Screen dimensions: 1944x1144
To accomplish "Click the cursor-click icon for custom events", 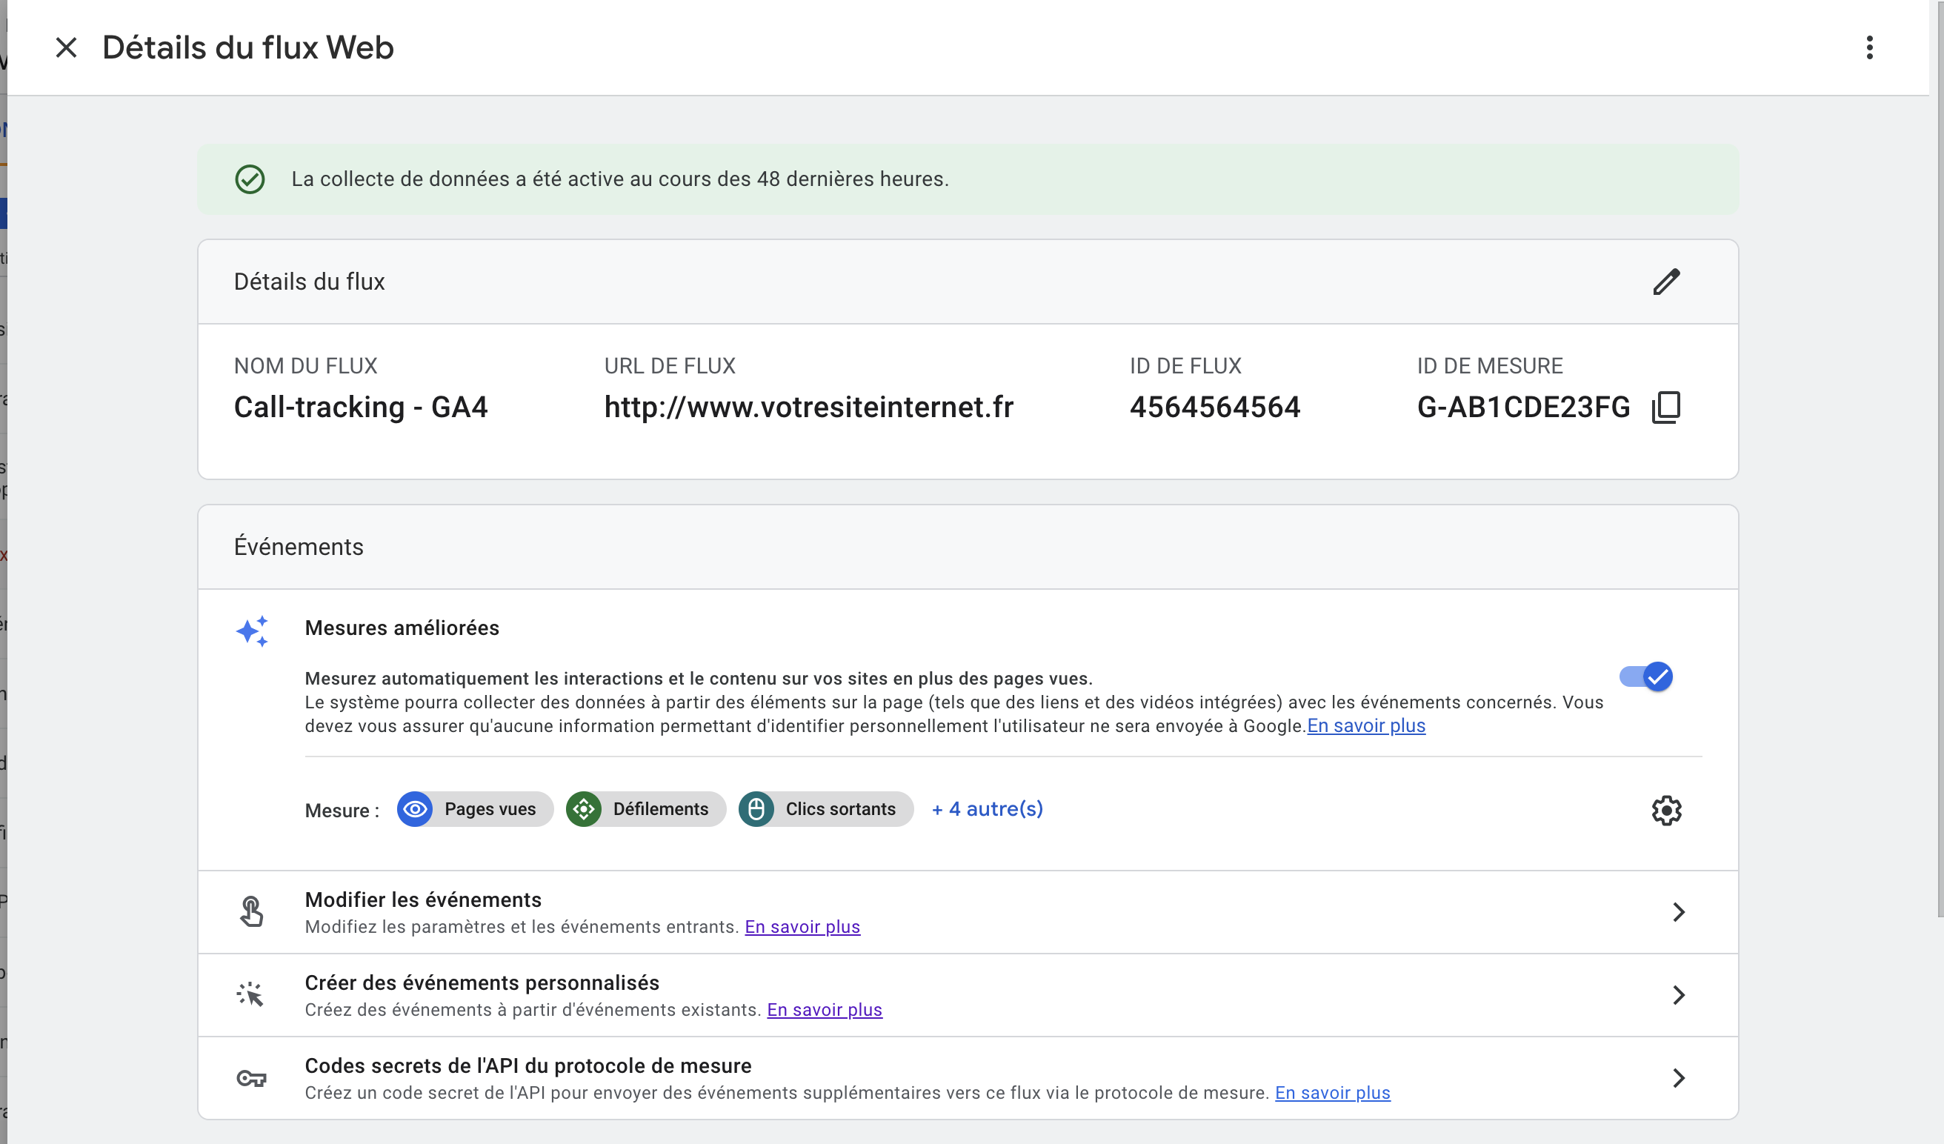I will pos(250,995).
